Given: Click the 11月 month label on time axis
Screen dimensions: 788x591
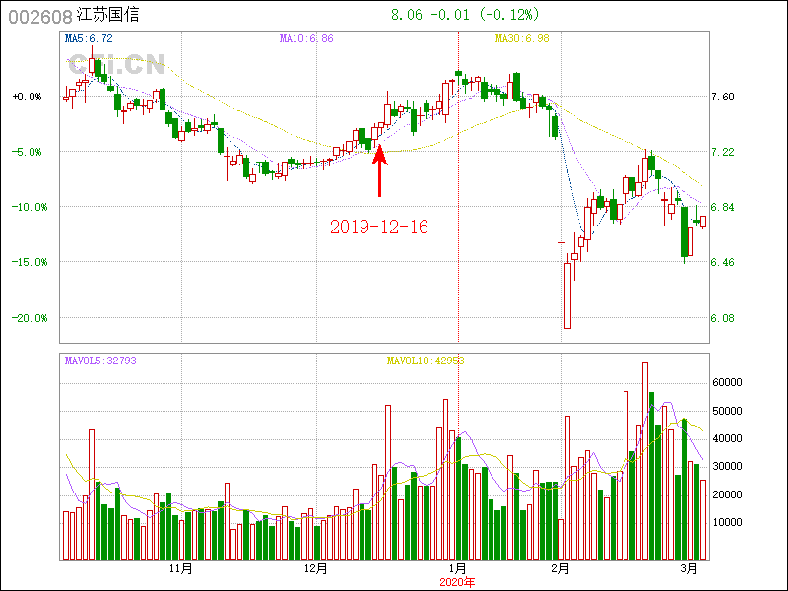Looking at the screenshot, I should pyautogui.click(x=180, y=569).
